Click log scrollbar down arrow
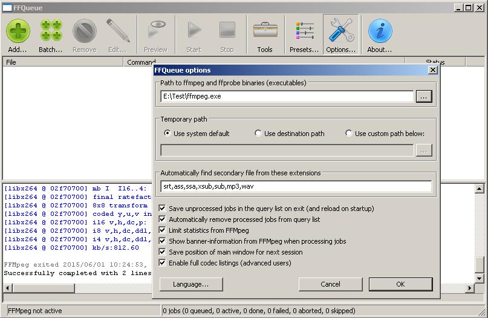The image size is (488, 318). pyautogui.click(x=480, y=278)
